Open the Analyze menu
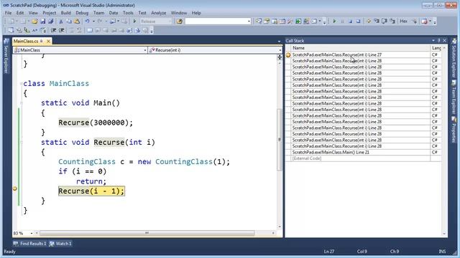The width and height of the screenshot is (460, 258). pyautogui.click(x=158, y=13)
